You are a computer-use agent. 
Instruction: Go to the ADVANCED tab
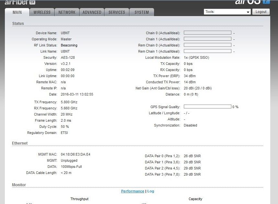92,12
